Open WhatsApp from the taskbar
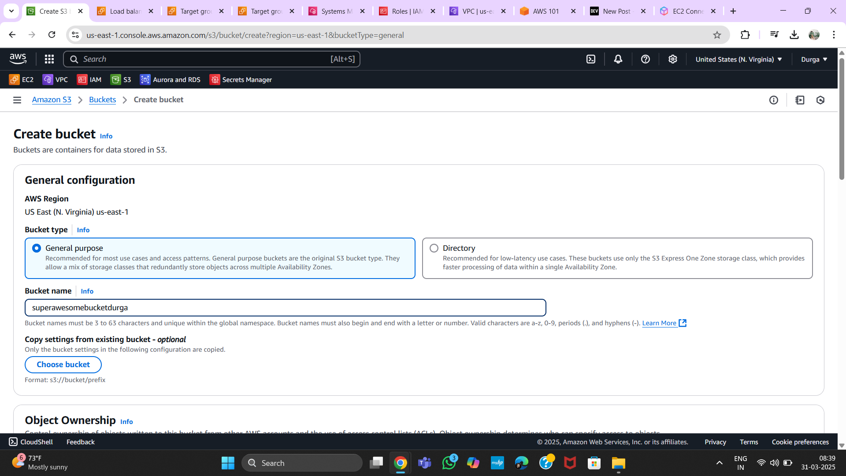This screenshot has width=846, height=476. coord(449,463)
